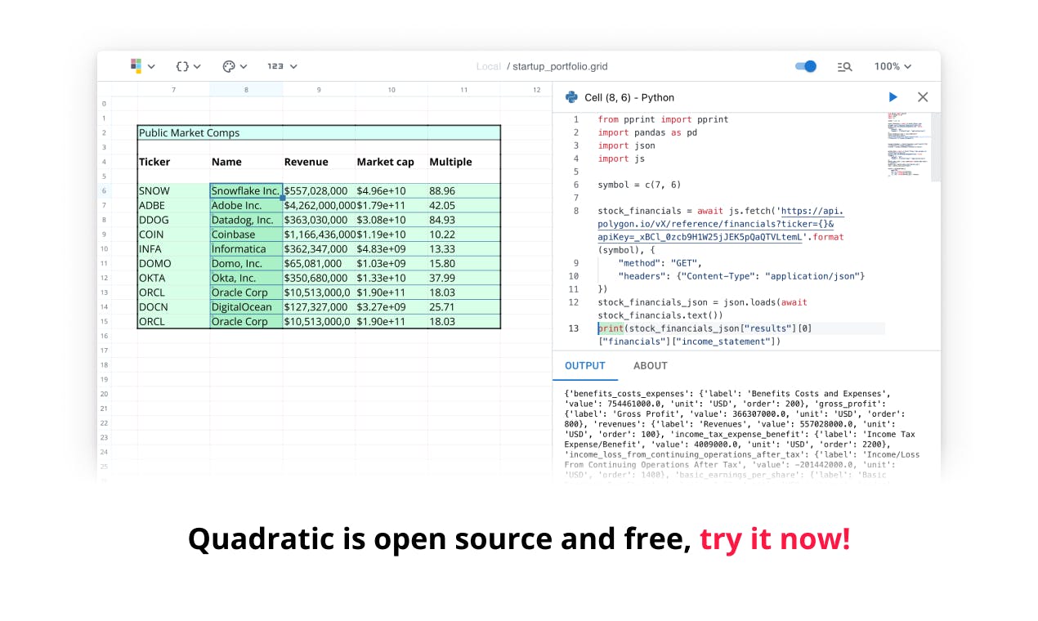1038x621 pixels.
Task: Open the 100% zoom dropdown
Action: [893, 66]
